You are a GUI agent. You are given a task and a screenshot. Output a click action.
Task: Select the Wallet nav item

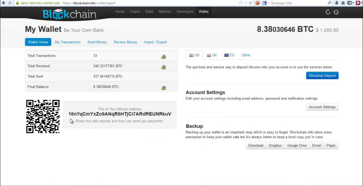click(x=204, y=12)
